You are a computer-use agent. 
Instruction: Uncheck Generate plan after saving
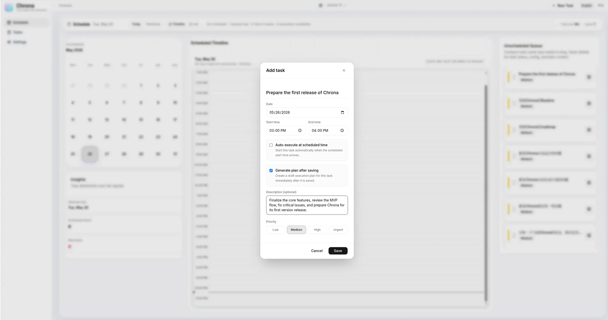point(271,171)
